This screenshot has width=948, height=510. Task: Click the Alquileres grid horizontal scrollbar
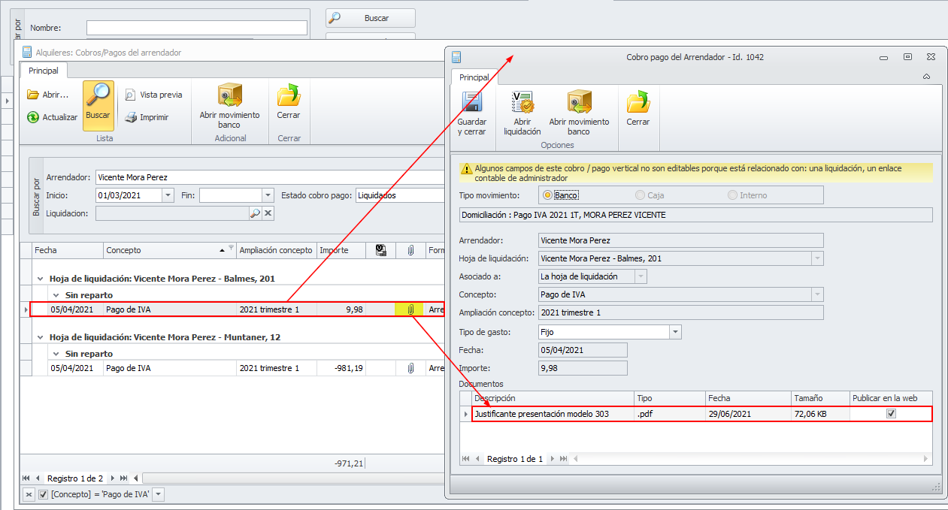293,478
